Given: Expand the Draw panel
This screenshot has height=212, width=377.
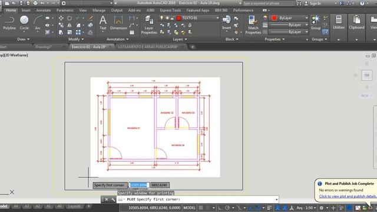Looking at the screenshot, I should pyautogui.click(x=24, y=39).
